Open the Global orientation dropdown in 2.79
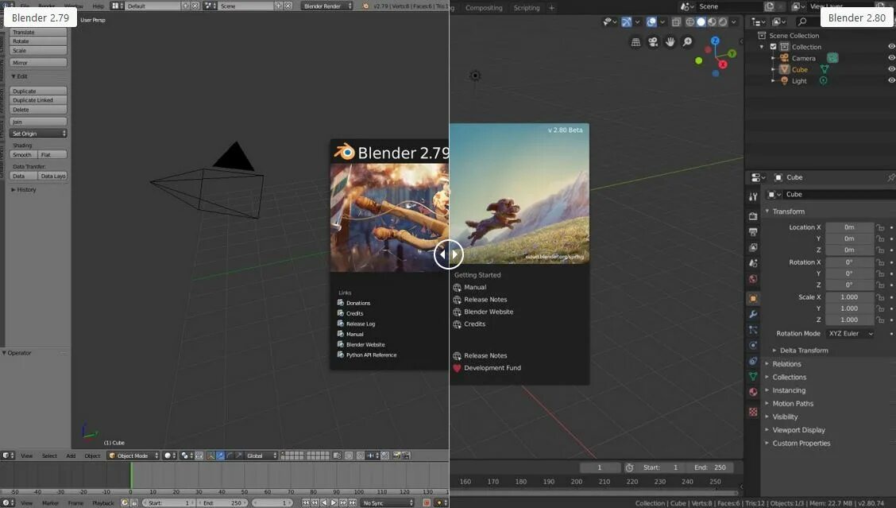The image size is (896, 508). 261,456
